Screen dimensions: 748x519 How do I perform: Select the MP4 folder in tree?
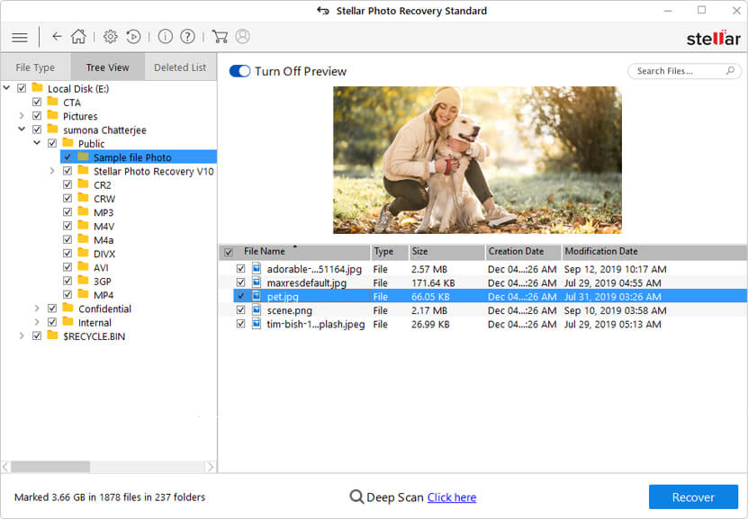(104, 295)
